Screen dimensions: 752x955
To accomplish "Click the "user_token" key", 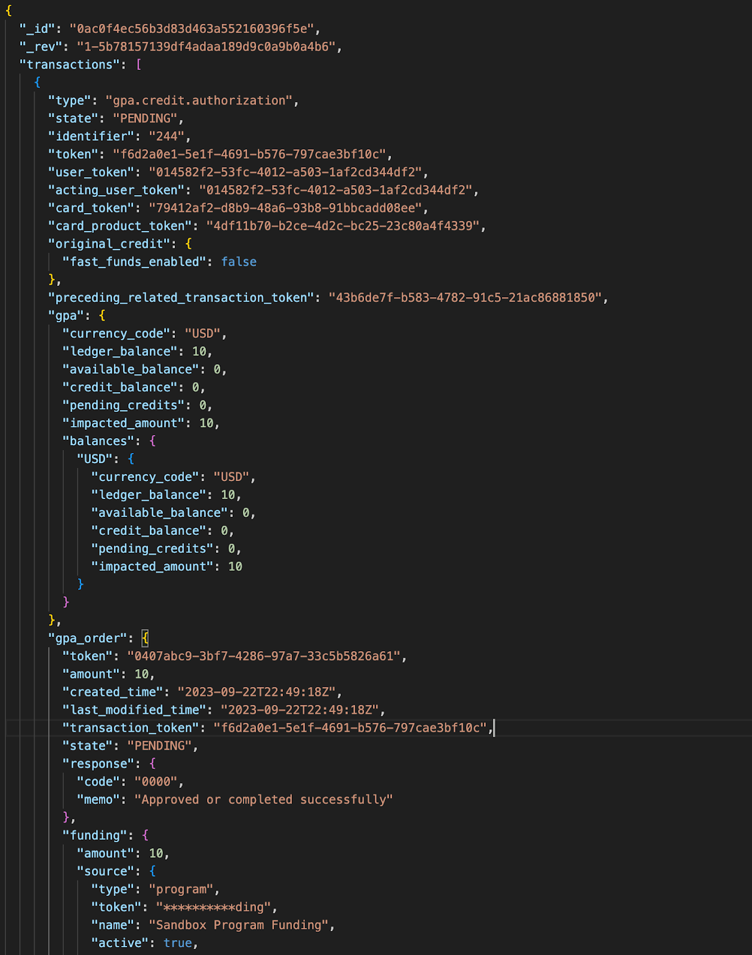I will point(91,172).
